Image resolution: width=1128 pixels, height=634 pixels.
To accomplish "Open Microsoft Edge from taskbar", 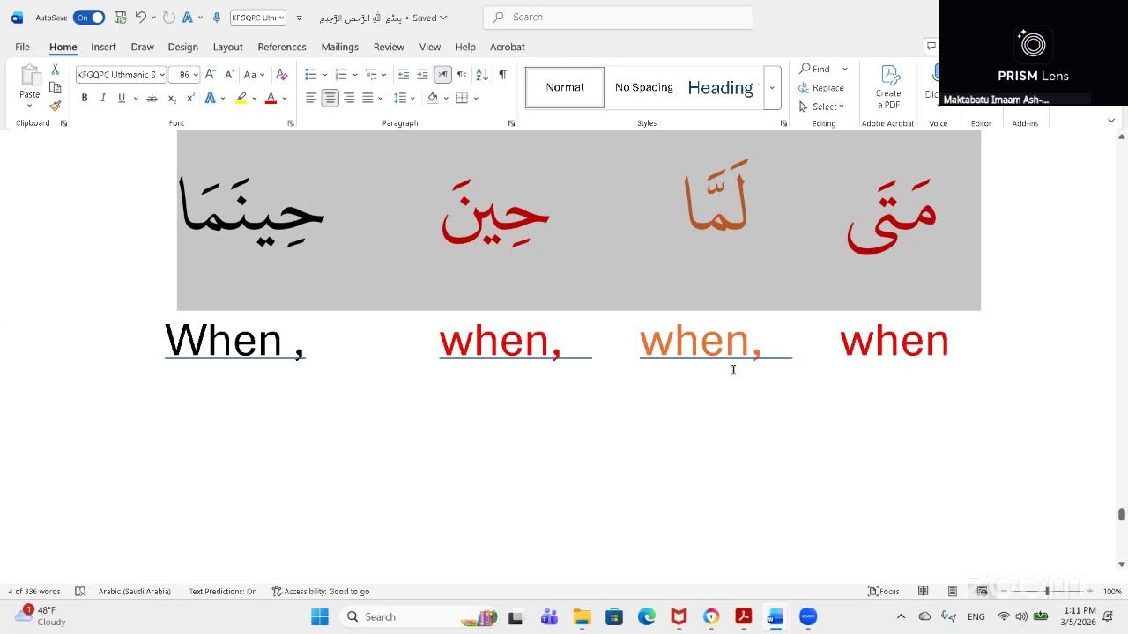I will tap(647, 616).
